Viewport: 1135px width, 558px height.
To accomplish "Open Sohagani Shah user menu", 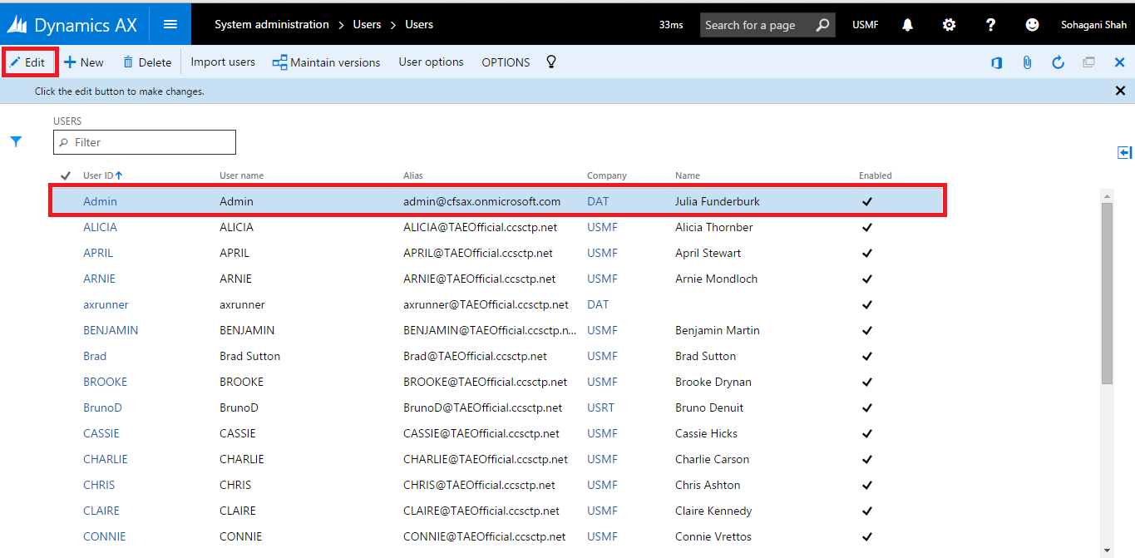I will (x=1093, y=25).
